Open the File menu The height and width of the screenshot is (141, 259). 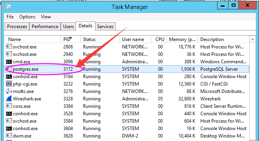pyautogui.click(x=10, y=17)
